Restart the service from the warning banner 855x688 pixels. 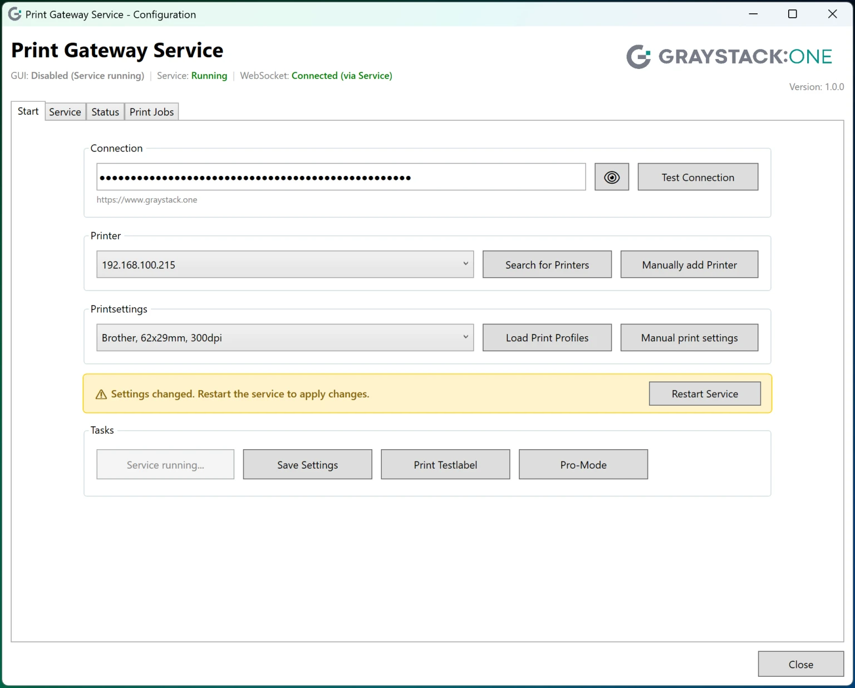pos(704,394)
